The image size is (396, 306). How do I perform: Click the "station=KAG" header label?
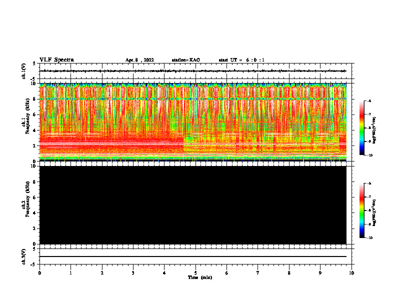point(185,60)
